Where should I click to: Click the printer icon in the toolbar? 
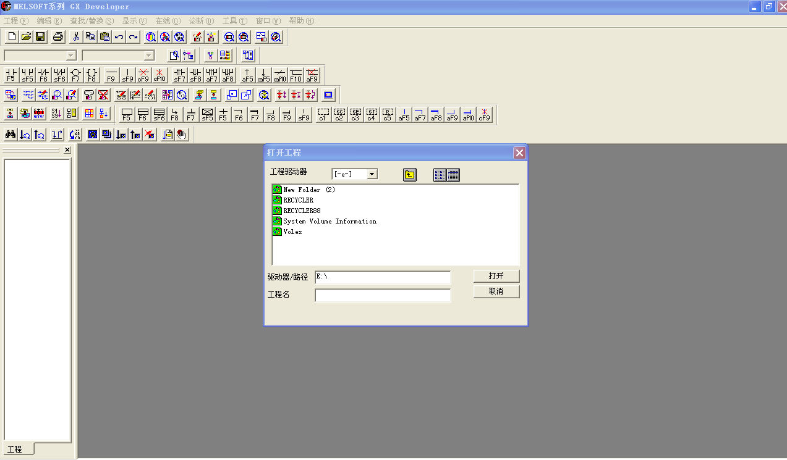57,37
